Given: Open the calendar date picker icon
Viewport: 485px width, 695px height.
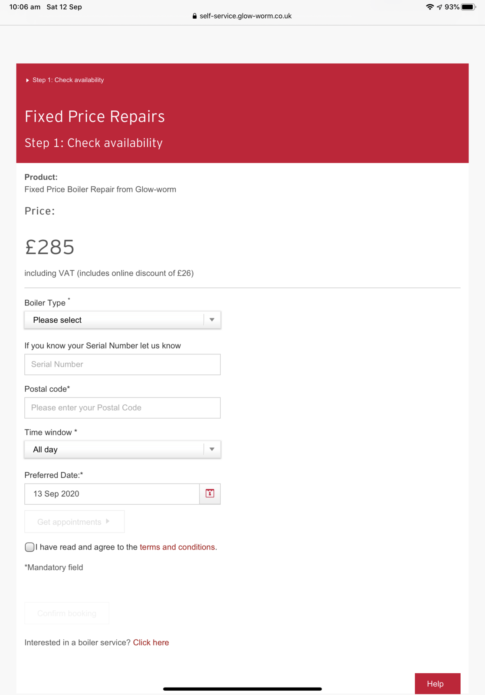Looking at the screenshot, I should point(210,493).
